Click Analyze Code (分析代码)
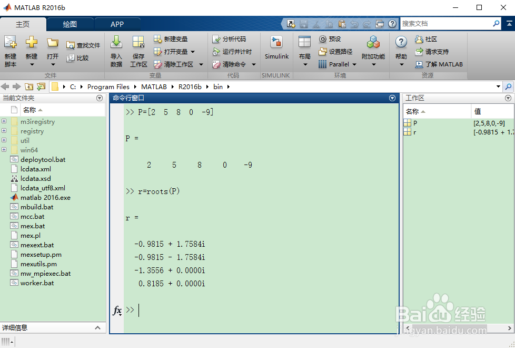Screen dimensions: 515x348 point(229,39)
